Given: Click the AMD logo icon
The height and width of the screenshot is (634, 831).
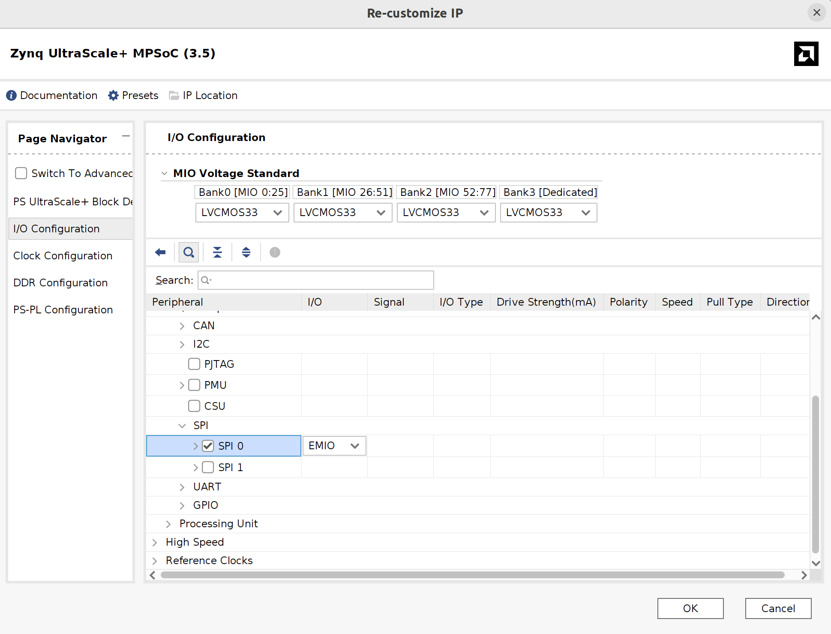Looking at the screenshot, I should point(806,54).
